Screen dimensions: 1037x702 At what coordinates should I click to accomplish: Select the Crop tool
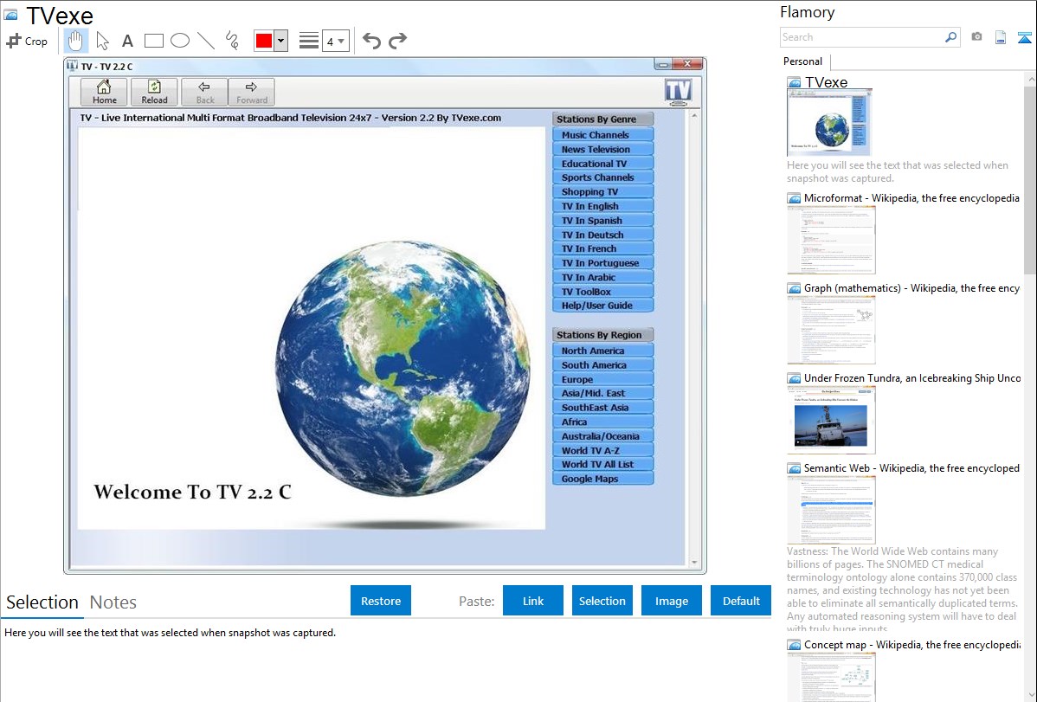pos(27,41)
